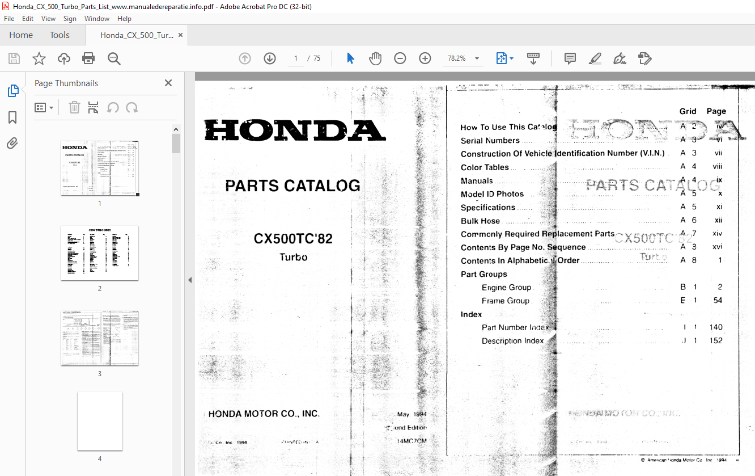Open the Sign document pen tool

(620, 58)
